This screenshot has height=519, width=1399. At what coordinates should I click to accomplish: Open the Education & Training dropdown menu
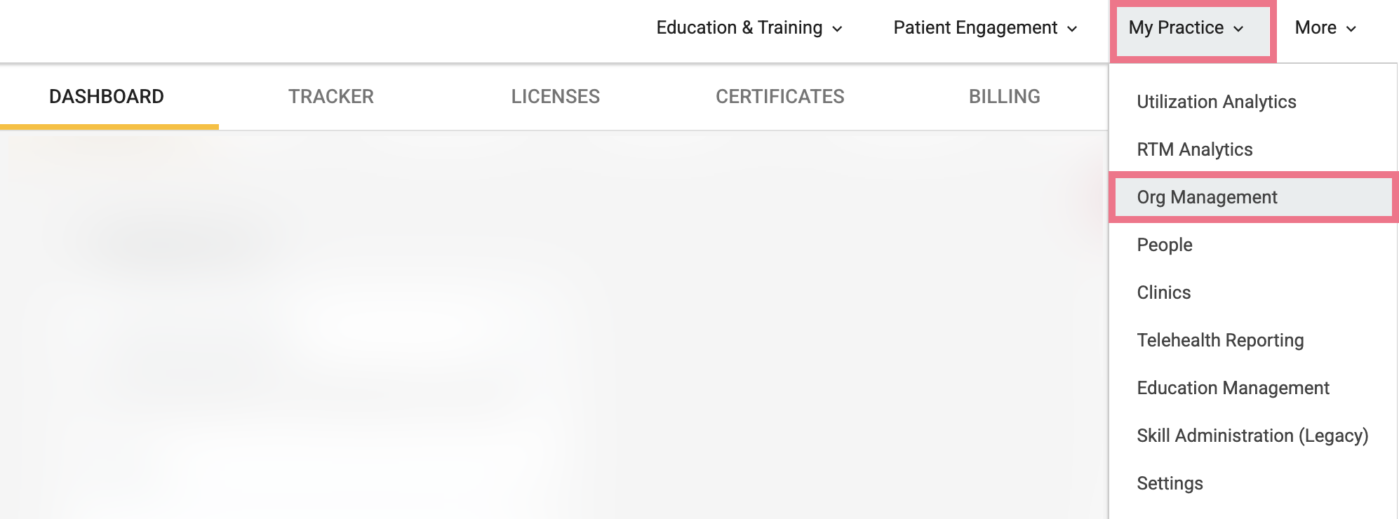pyautogui.click(x=749, y=28)
